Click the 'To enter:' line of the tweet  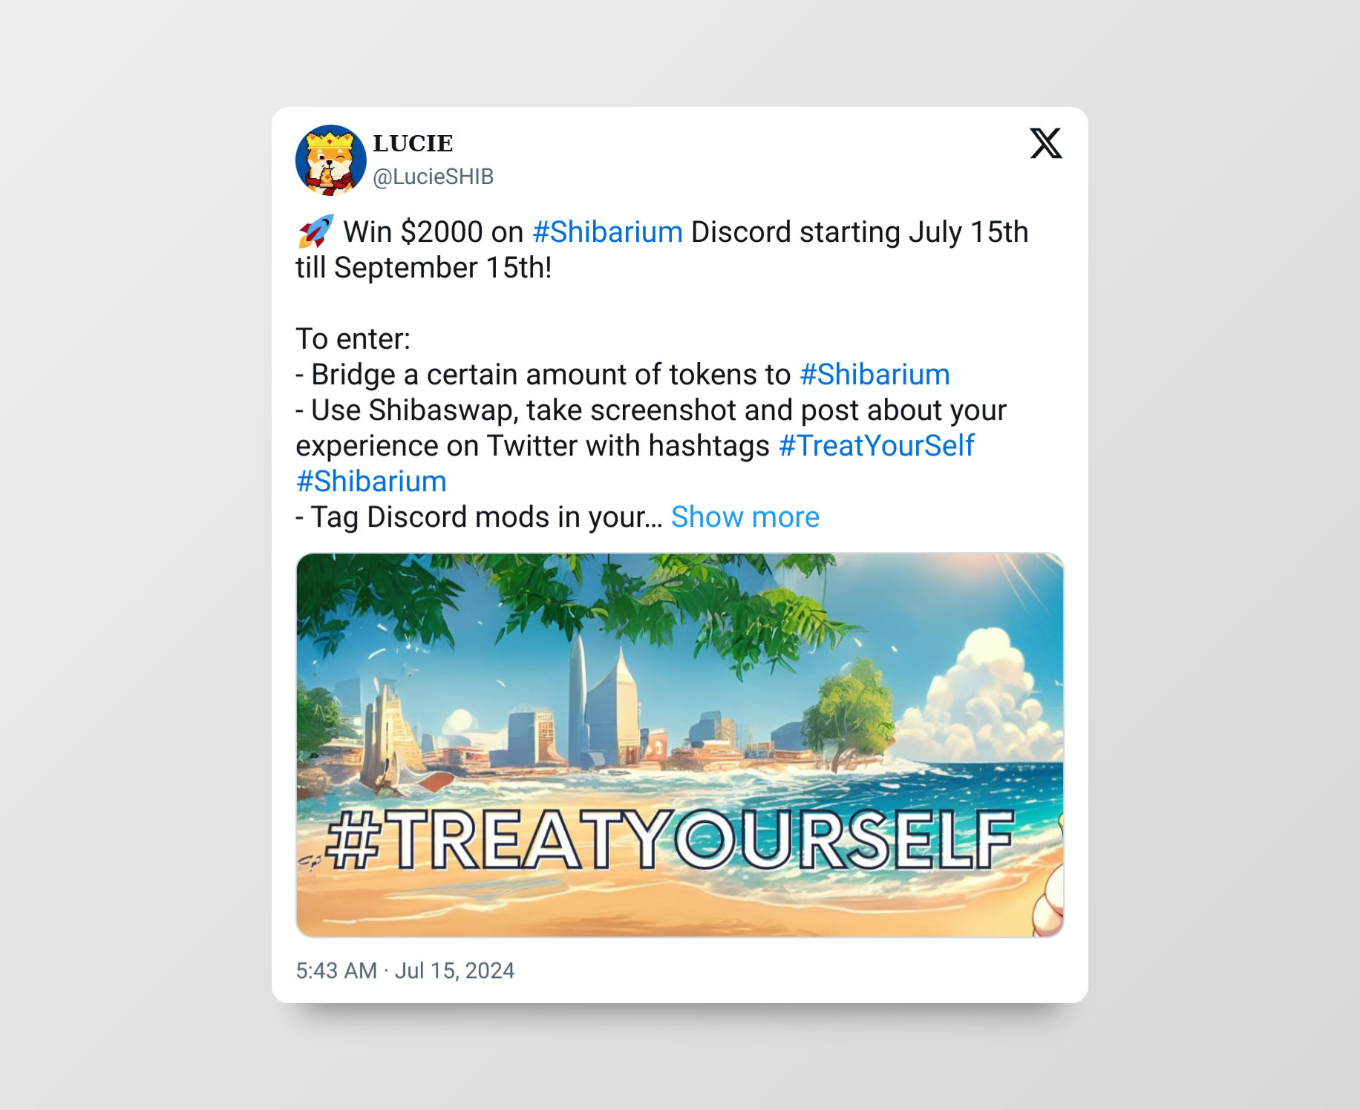pos(353,338)
